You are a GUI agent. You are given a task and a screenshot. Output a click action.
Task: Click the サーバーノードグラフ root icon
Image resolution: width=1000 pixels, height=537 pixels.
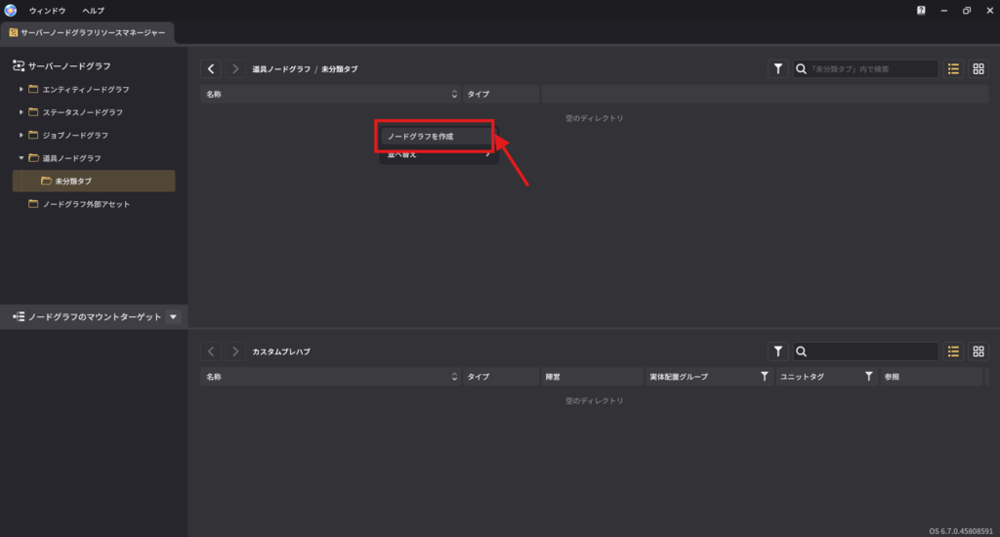[x=19, y=65]
